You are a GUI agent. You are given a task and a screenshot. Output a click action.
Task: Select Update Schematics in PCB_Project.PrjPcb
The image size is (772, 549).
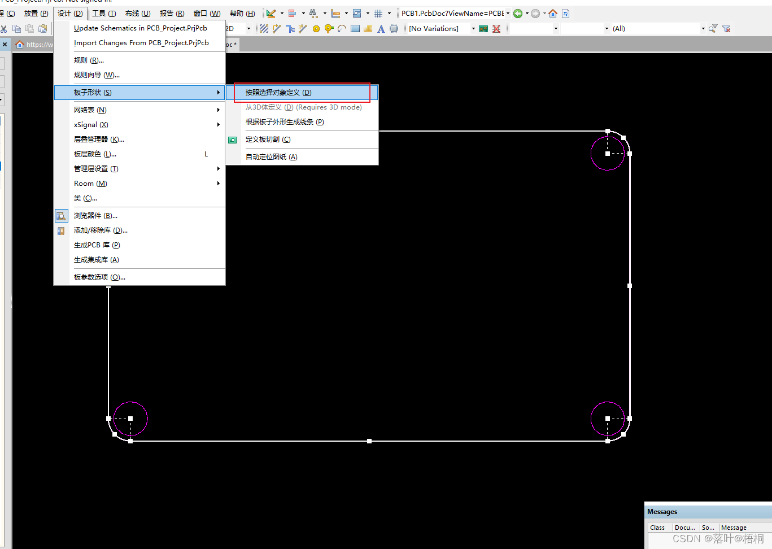coord(139,28)
